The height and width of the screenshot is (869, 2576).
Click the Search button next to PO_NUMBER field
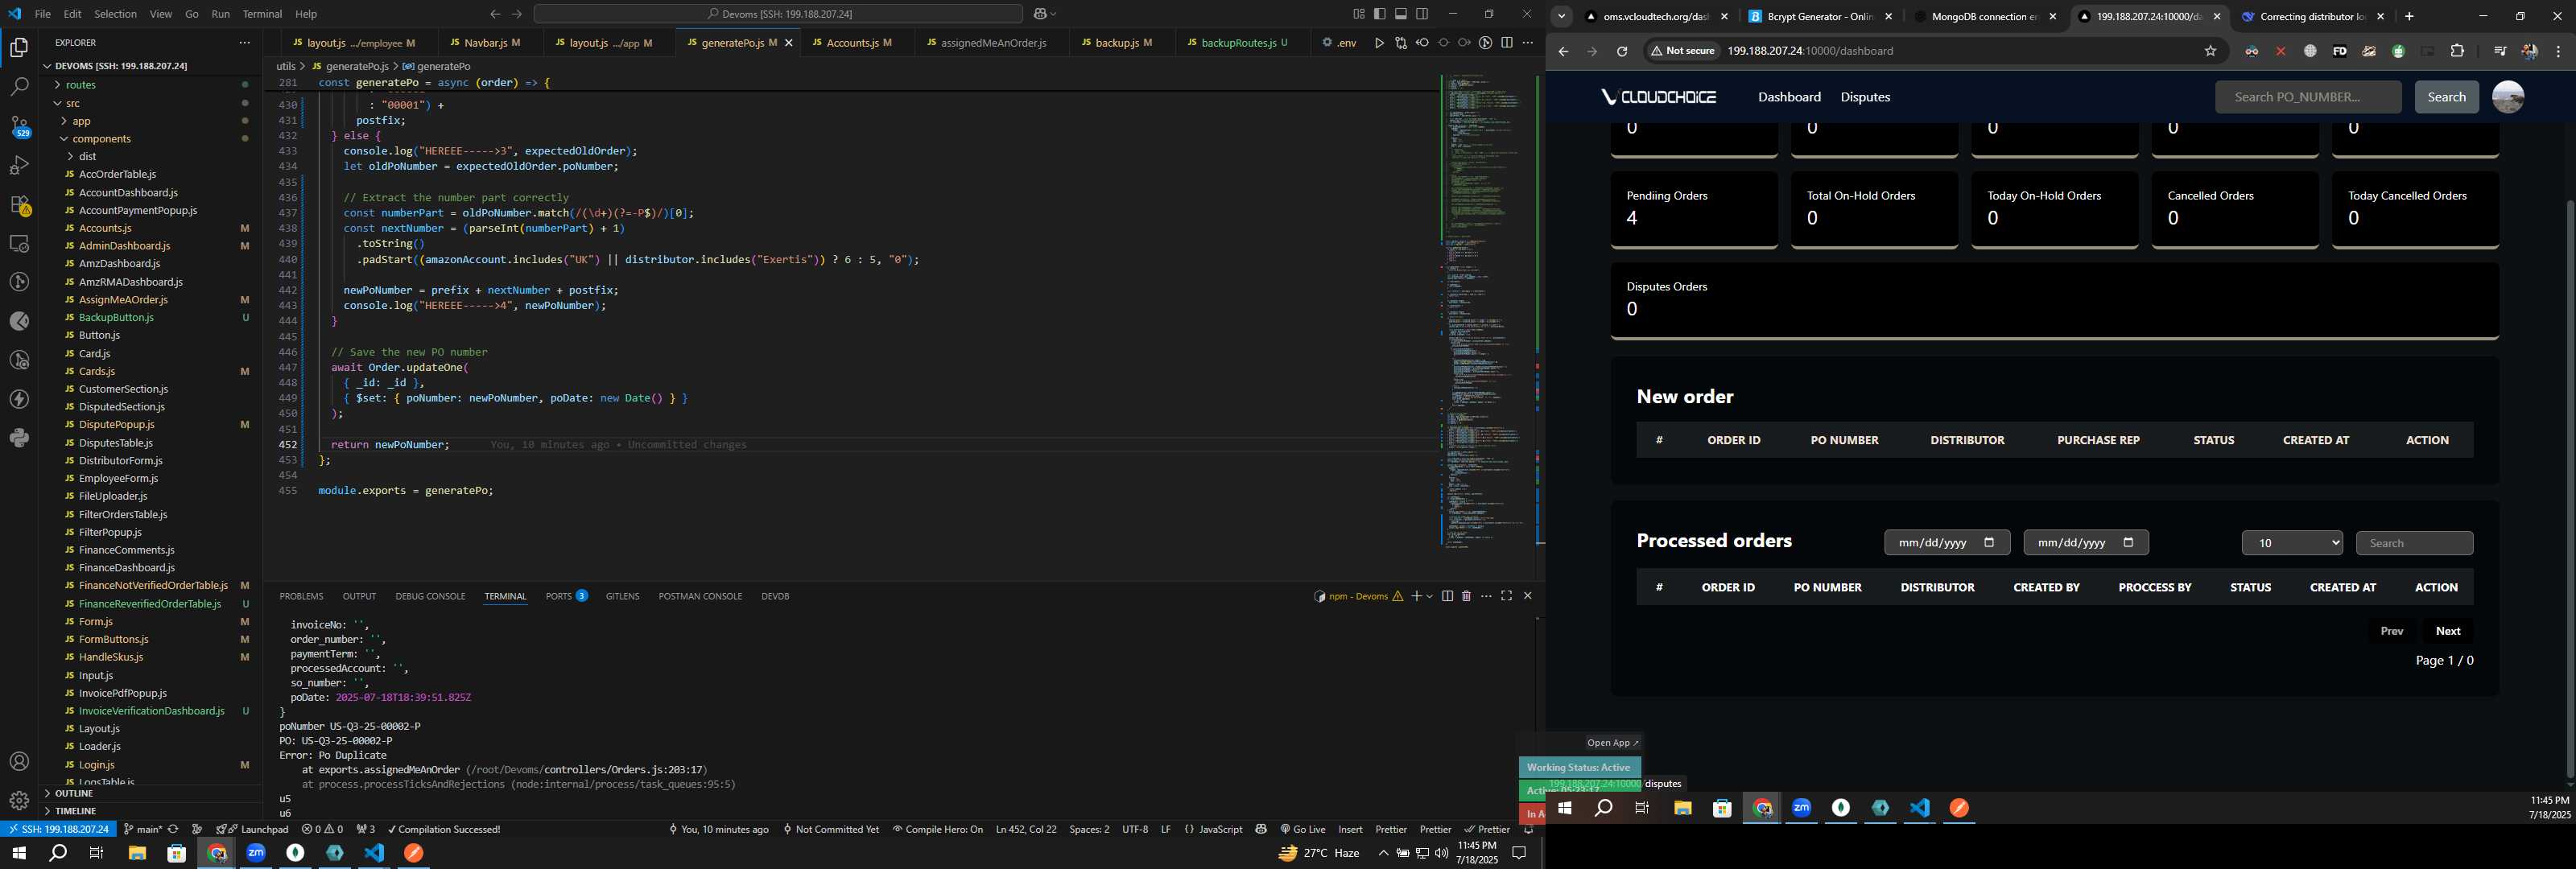pyautogui.click(x=2446, y=97)
